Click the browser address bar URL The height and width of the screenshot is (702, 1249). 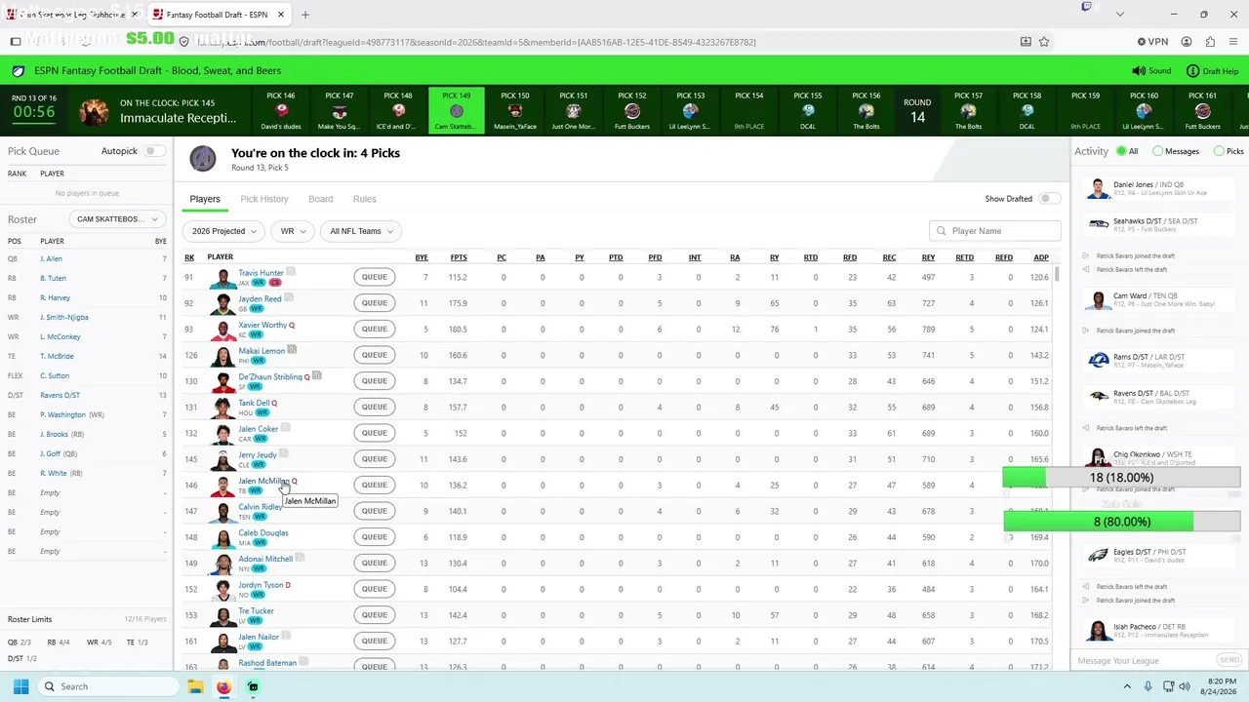pos(476,42)
